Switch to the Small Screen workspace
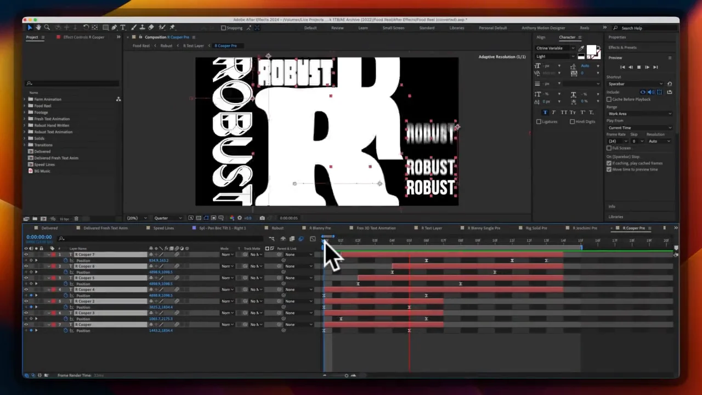 coord(393,28)
